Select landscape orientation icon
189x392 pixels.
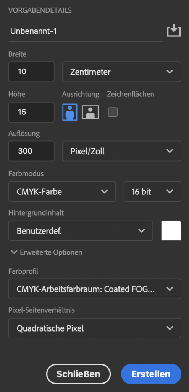tap(90, 112)
